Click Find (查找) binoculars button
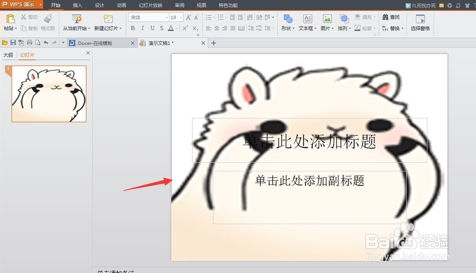 click(x=391, y=17)
